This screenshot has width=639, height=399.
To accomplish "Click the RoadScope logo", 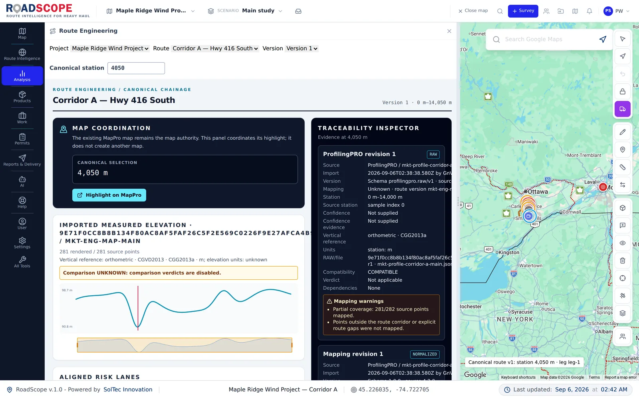I will point(48,11).
